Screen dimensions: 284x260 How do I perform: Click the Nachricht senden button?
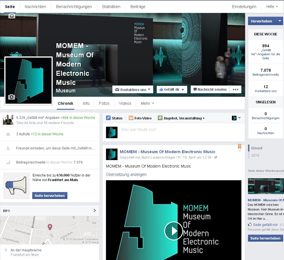pyautogui.click(x=210, y=90)
